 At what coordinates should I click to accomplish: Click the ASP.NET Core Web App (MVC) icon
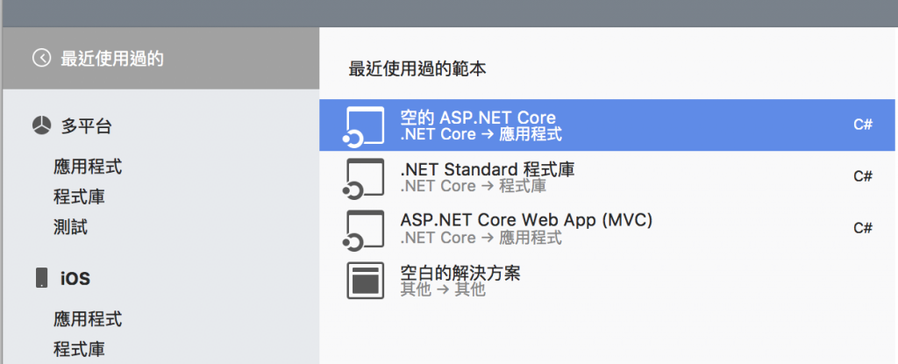(x=364, y=230)
